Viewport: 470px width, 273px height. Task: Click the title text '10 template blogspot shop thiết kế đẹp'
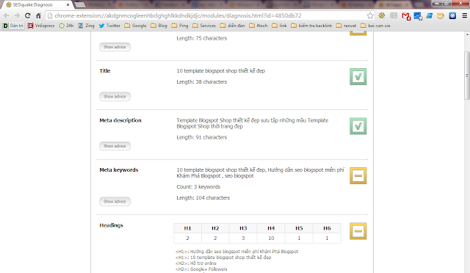[221, 71]
